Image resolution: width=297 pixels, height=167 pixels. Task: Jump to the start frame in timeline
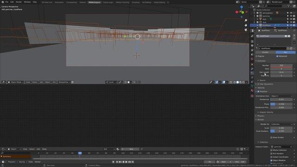(117, 162)
